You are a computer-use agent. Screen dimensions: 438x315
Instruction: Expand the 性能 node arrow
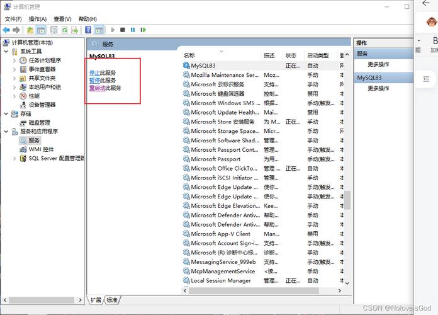click(14, 96)
